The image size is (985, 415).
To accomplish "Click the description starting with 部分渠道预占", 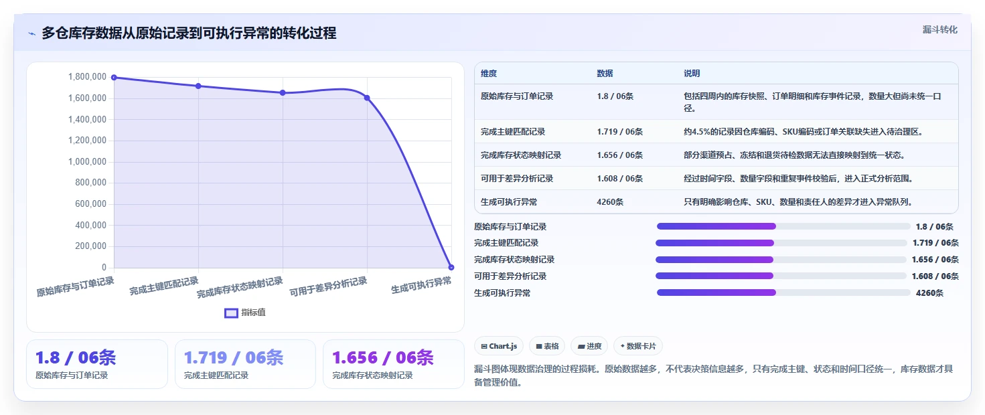I will 794,155.
